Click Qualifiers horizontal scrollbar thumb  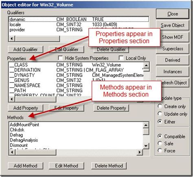pyautogui.click(x=37, y=39)
